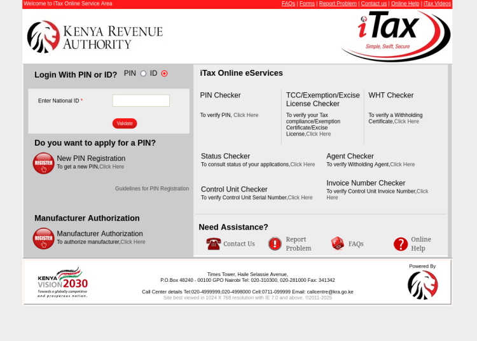Select the ID radio button

coord(164,74)
